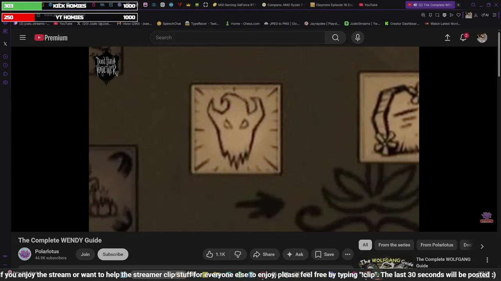Open The WOLFGANG Guide thumbnail
The width and height of the screenshot is (501, 281).
[386, 263]
